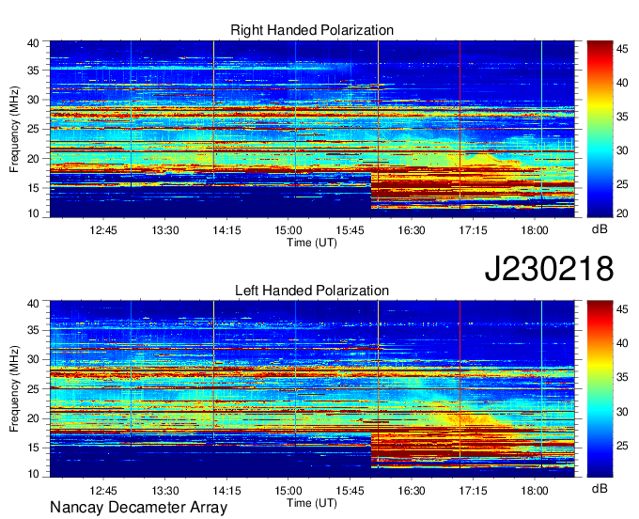639x519 pixels.
Task: Click the 18:00 time tick under the Left Handed plot
Action: 535,491
